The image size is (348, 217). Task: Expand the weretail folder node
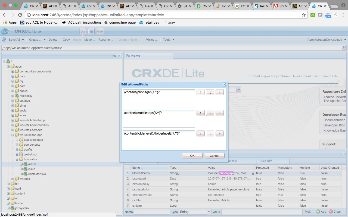(x=13, y=179)
